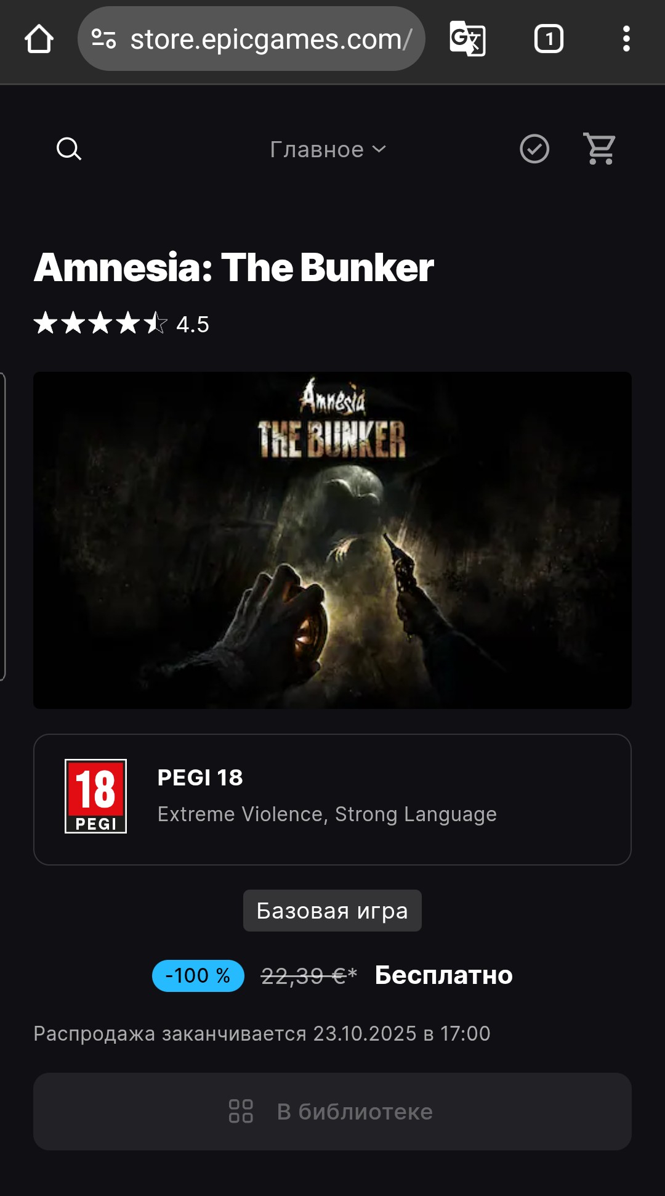Tap the wishlist checkmark circle icon
The image size is (665, 1196).
[534, 149]
